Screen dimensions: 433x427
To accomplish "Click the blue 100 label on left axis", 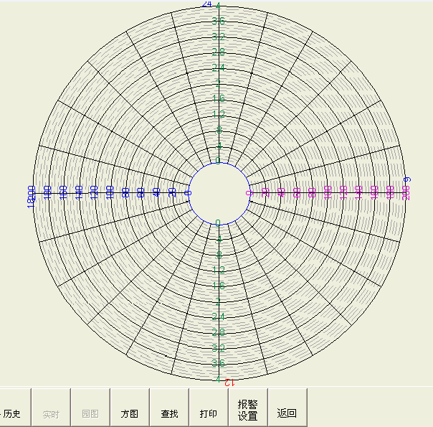I will [x=110, y=192].
